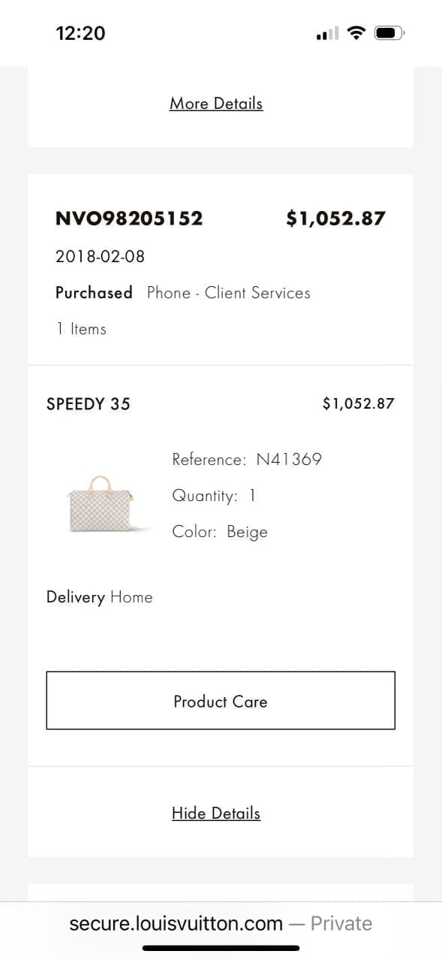442x960 pixels.
Task: Tap the Phone - Client Services text
Action: coord(229,293)
